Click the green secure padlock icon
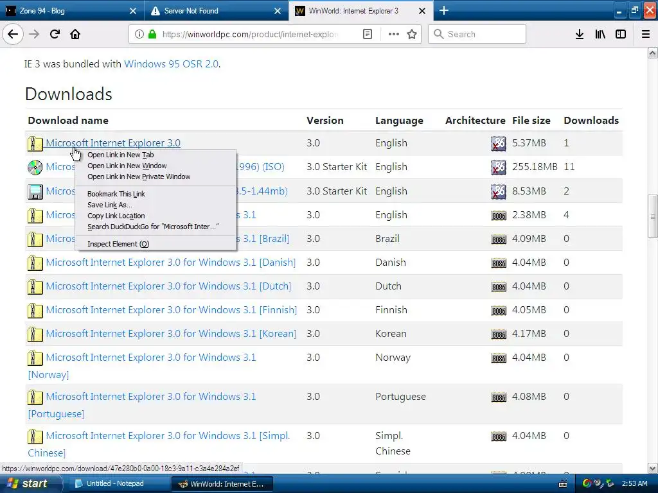This screenshot has height=493, width=658. coord(152,34)
